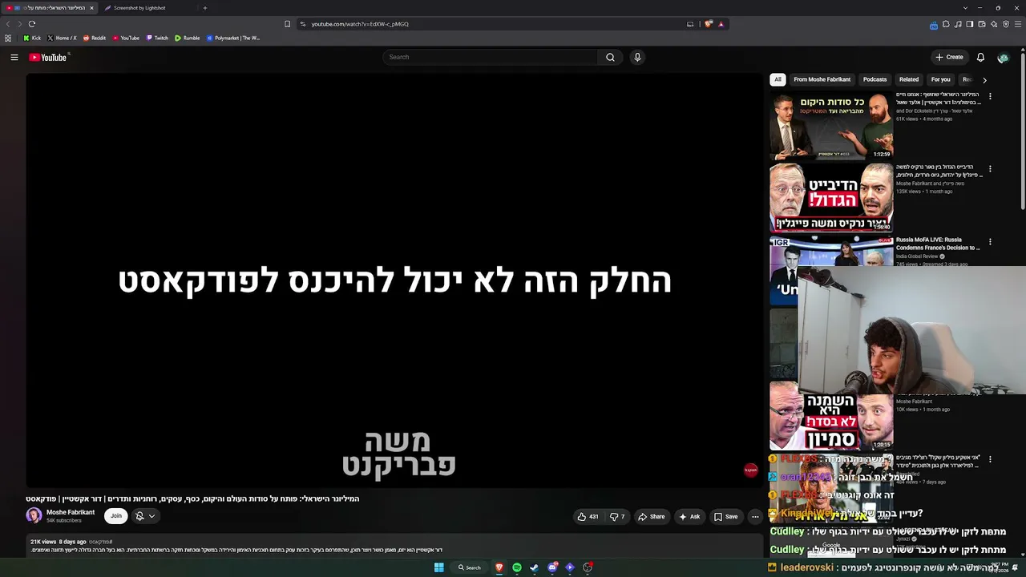The width and height of the screenshot is (1026, 577).
Task: Open the Brave wallet icon
Action: [982, 24]
